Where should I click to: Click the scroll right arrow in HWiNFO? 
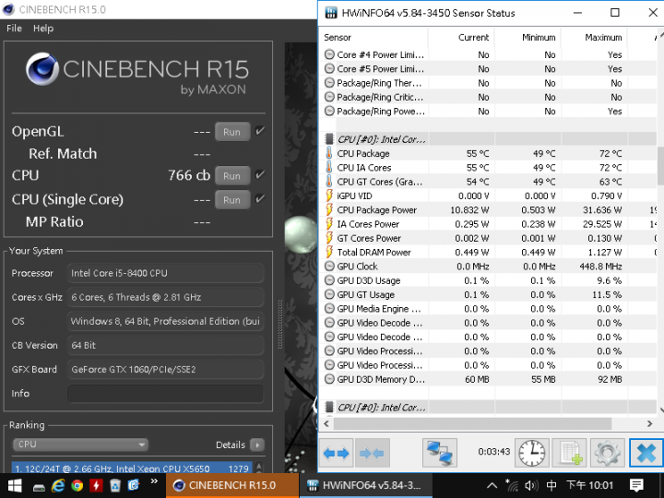pyautogui.click(x=649, y=423)
